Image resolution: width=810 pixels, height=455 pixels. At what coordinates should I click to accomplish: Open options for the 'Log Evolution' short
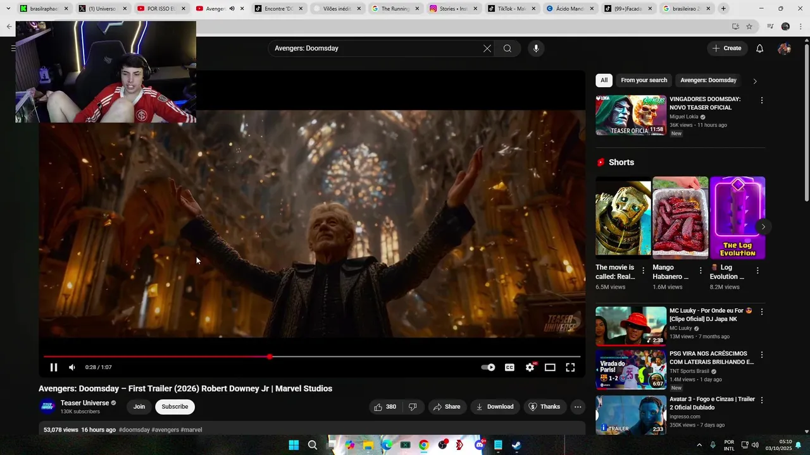757,270
